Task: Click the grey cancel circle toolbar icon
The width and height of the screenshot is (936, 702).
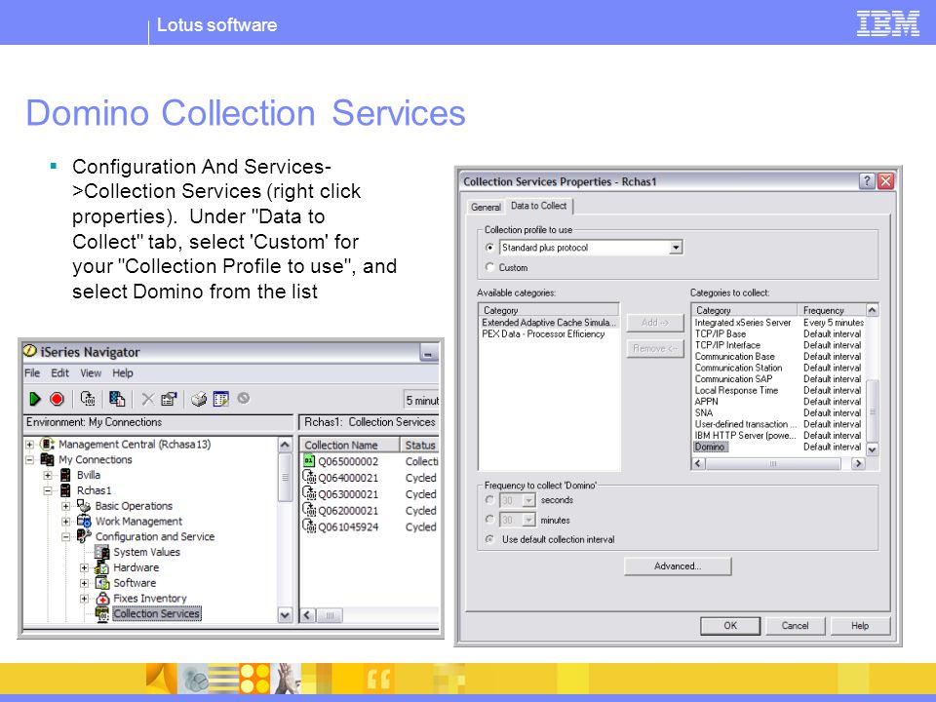Action: coord(243,398)
